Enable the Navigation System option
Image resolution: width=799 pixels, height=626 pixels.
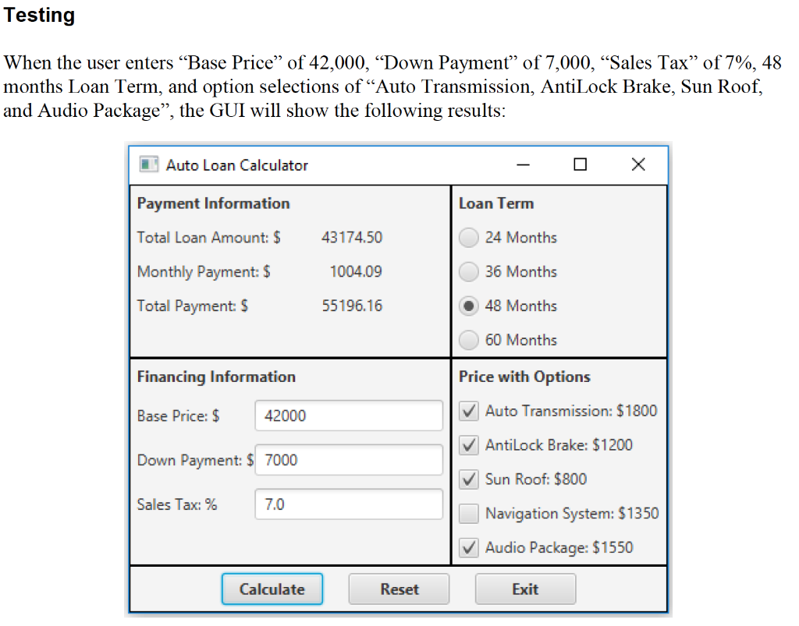[x=468, y=513]
